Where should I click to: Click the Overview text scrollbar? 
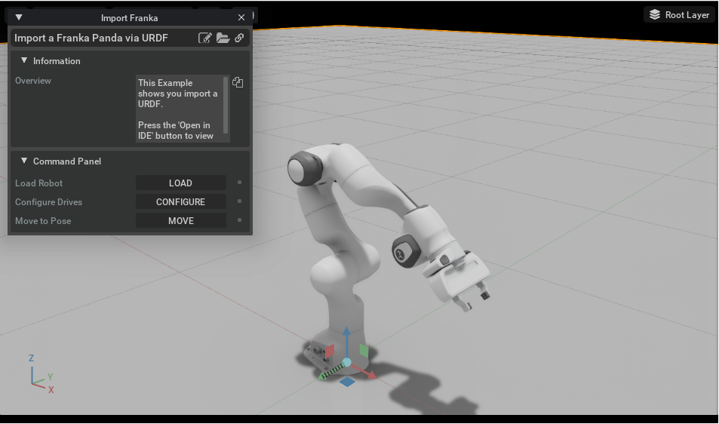coord(226,105)
